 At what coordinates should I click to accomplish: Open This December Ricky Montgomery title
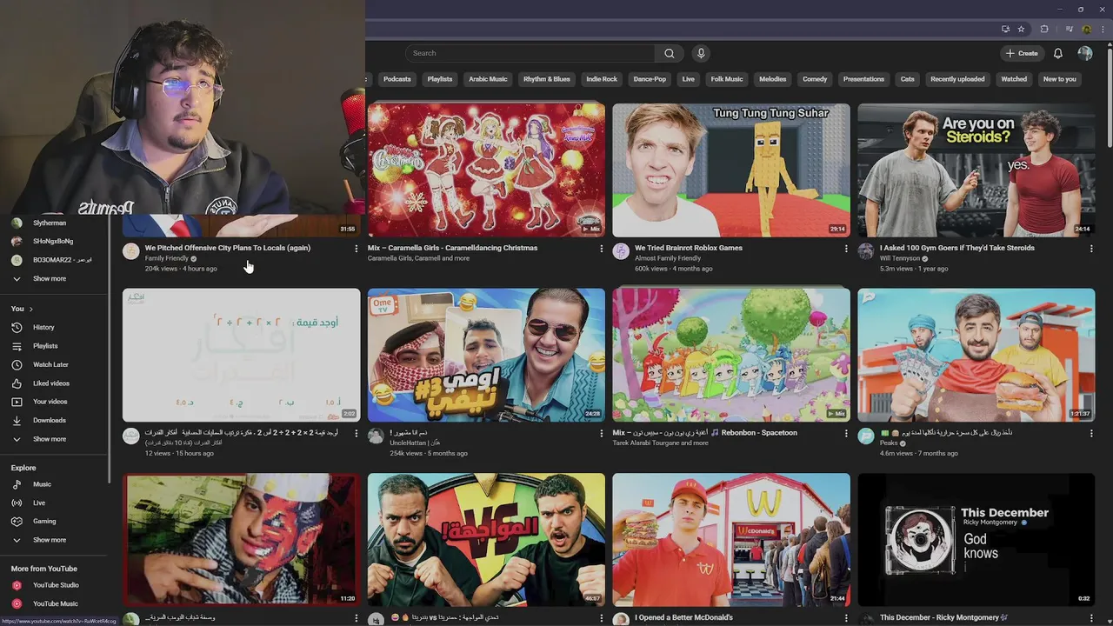(x=943, y=617)
